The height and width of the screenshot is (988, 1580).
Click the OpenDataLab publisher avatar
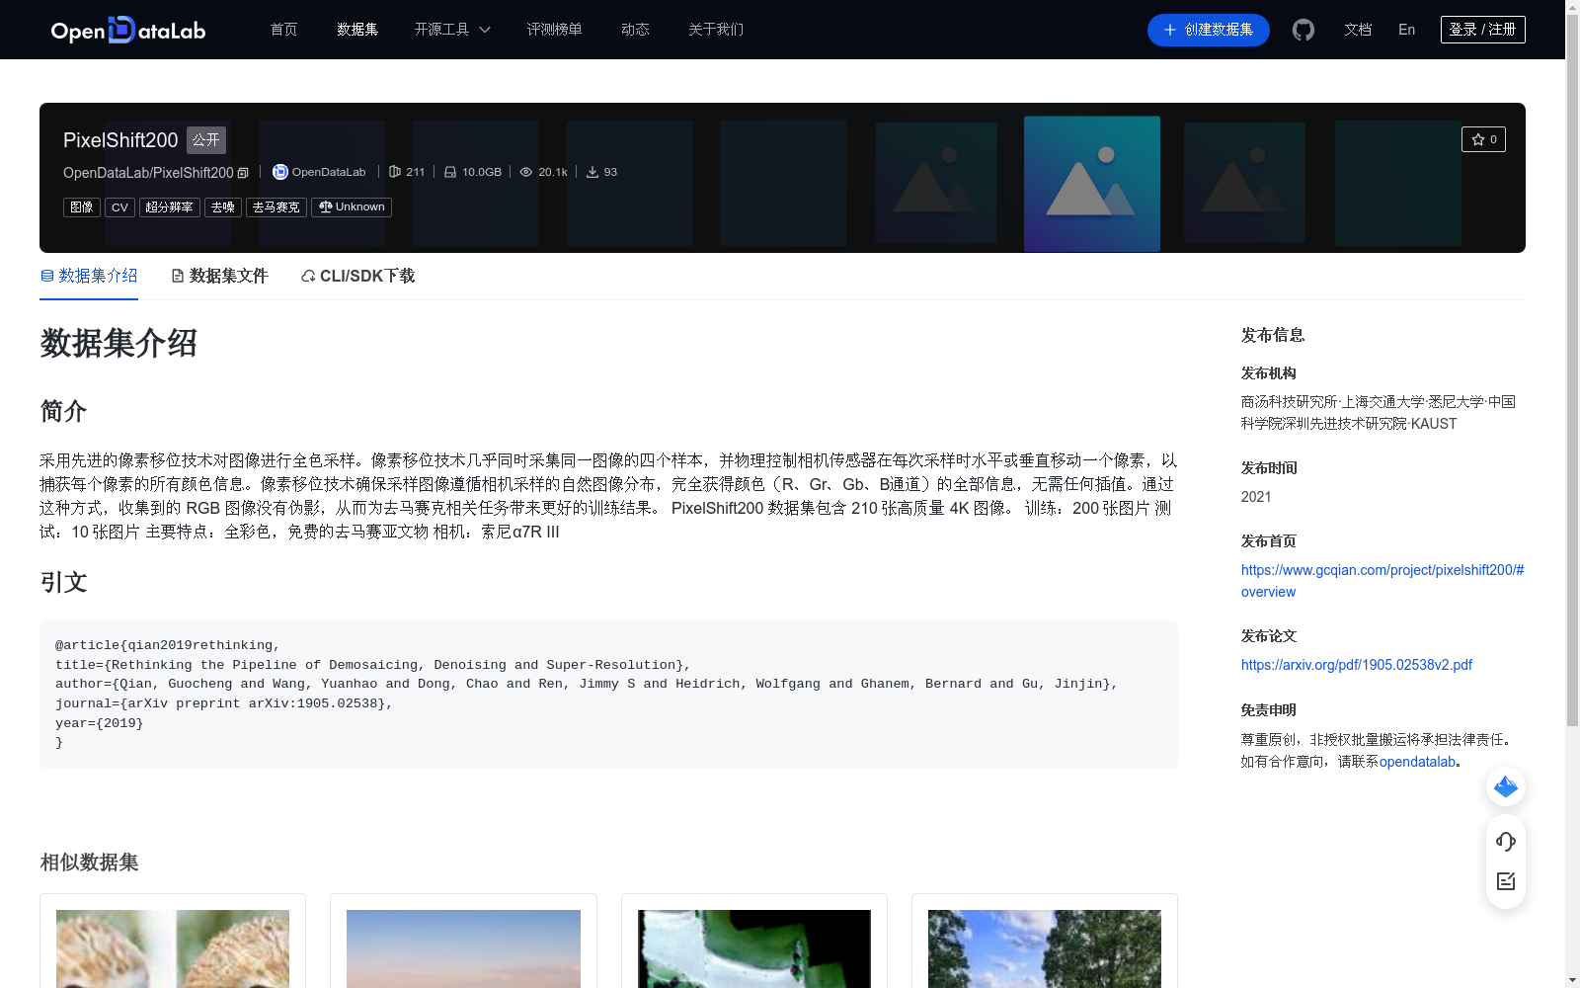pyautogui.click(x=280, y=172)
